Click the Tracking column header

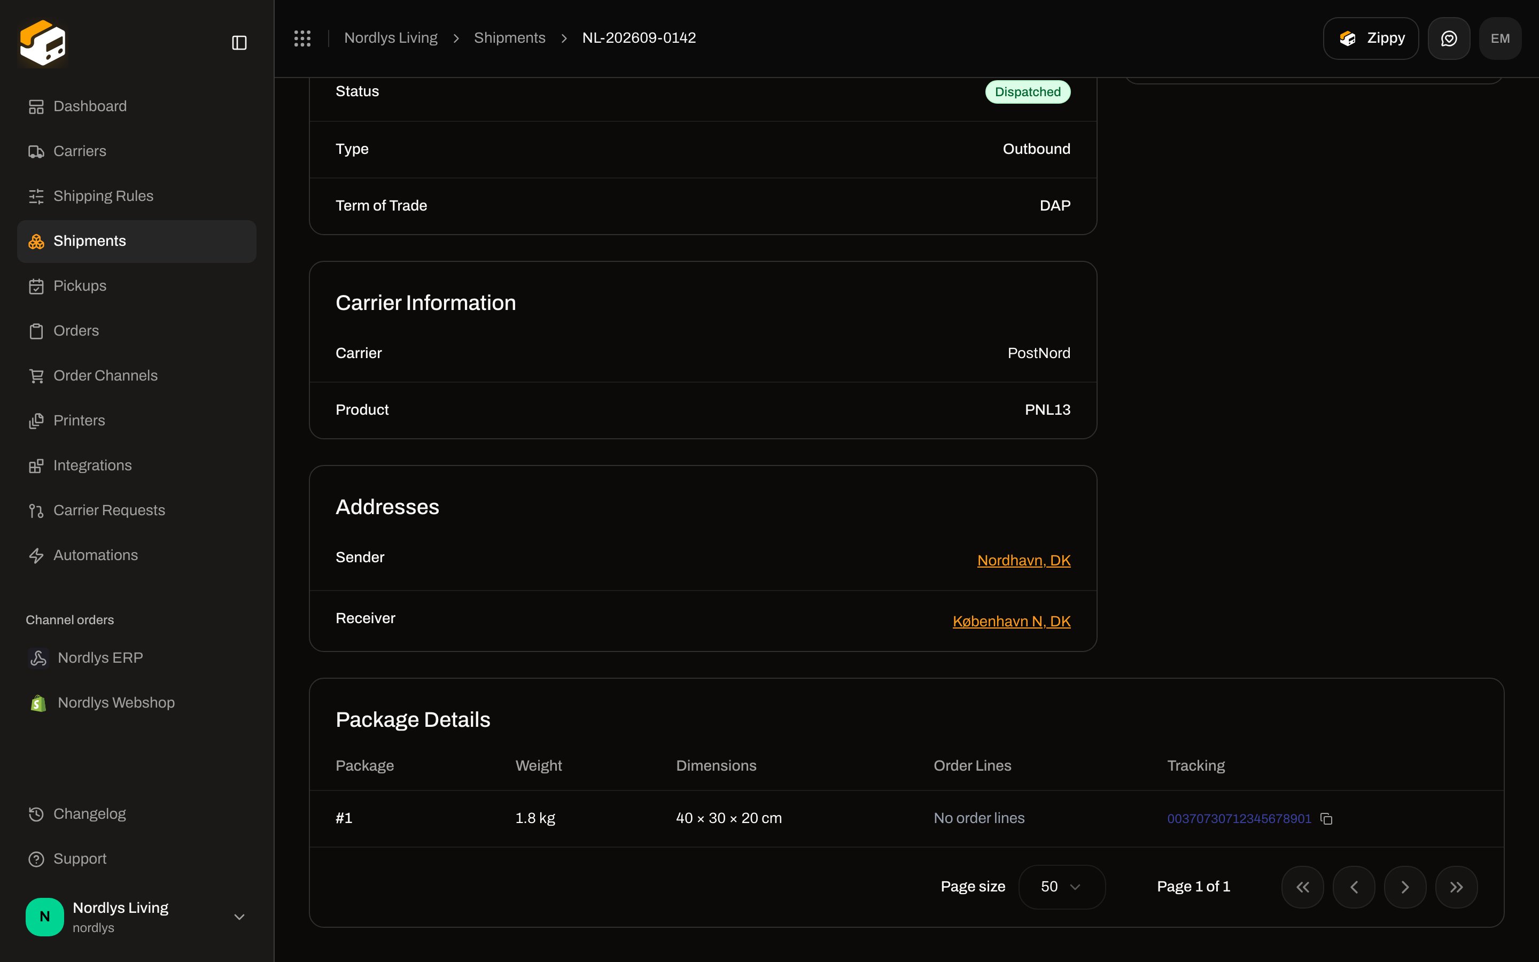pos(1196,766)
